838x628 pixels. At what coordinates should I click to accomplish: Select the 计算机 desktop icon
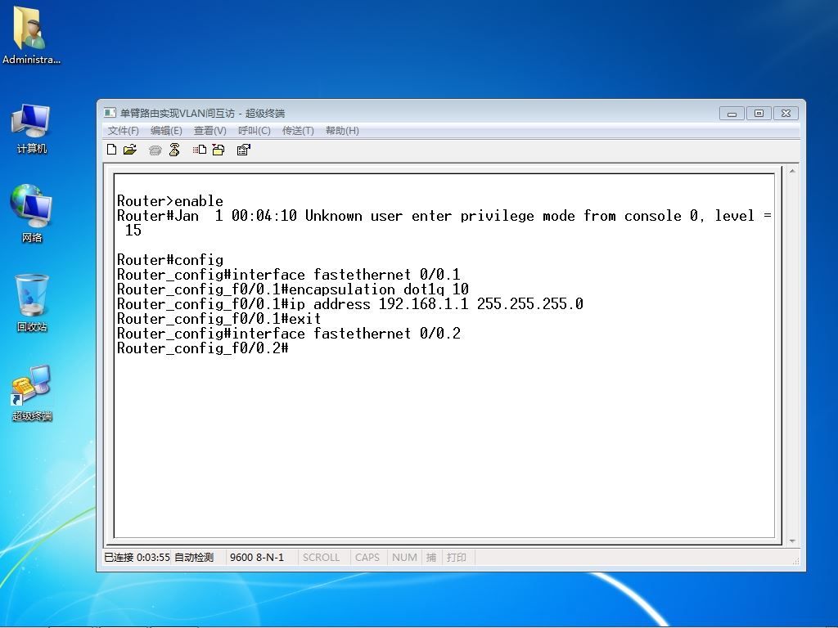coord(32,129)
